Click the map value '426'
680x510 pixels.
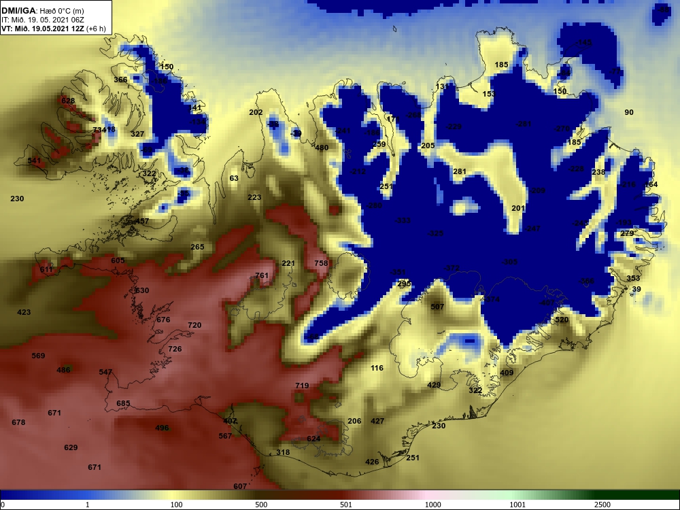(372, 462)
